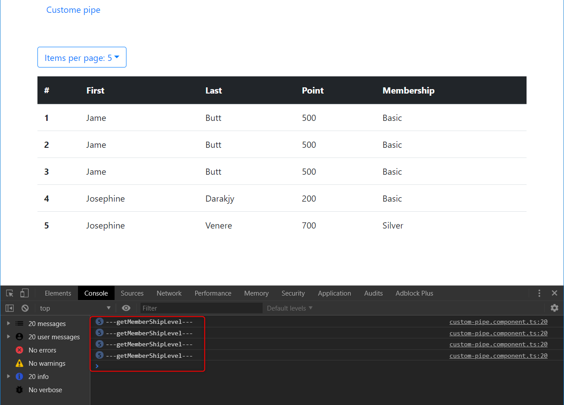This screenshot has height=405, width=564.
Task: Open source link of third console message
Action: click(498, 344)
